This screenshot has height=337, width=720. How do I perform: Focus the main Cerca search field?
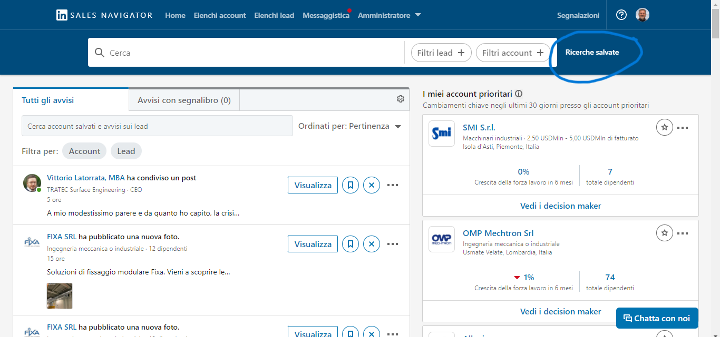tap(246, 53)
